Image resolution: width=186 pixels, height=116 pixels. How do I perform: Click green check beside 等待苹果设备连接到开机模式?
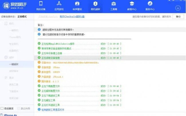(x=39, y=48)
